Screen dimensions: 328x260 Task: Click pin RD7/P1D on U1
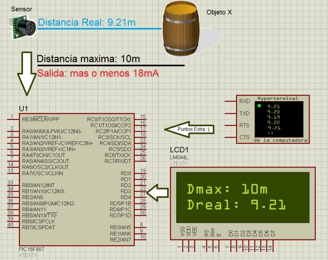[120, 215]
